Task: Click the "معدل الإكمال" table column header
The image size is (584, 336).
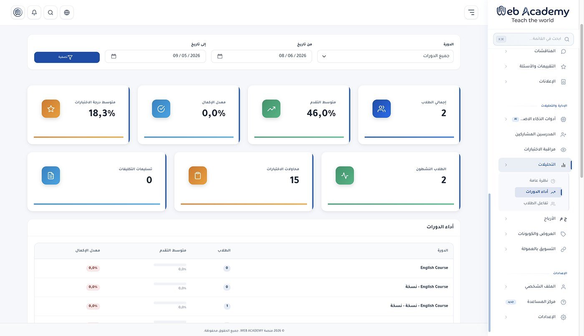Action: 88,250
